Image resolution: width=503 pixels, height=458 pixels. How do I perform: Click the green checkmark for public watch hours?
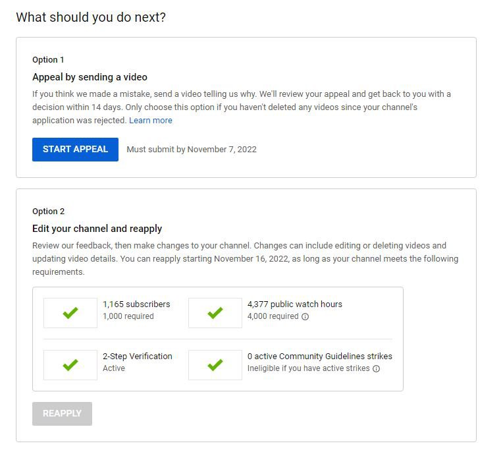coord(215,313)
